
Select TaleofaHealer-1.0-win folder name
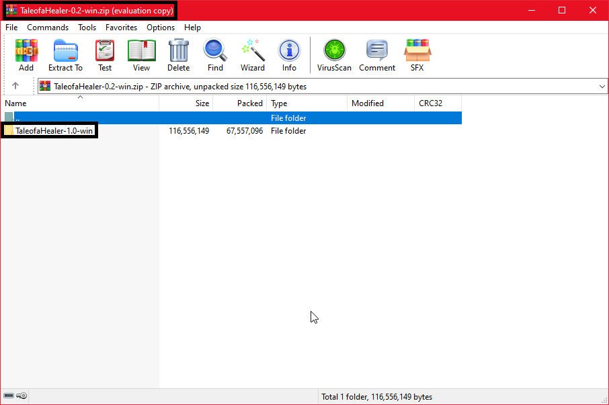point(54,131)
